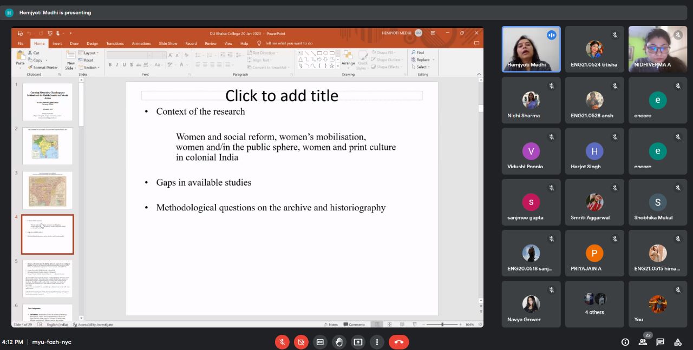Open the Slide Show ribbon tab

tap(168, 43)
